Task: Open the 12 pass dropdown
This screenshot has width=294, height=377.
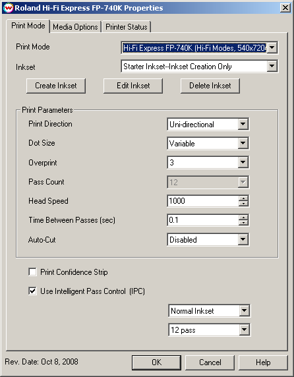Action: (245, 330)
